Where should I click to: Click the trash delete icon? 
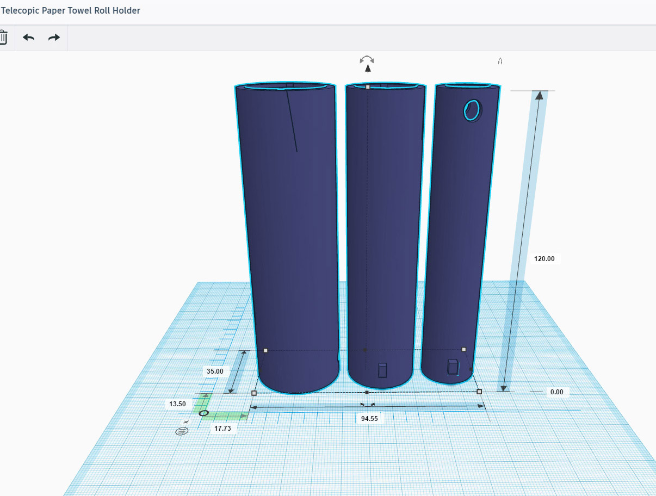[x=3, y=38]
